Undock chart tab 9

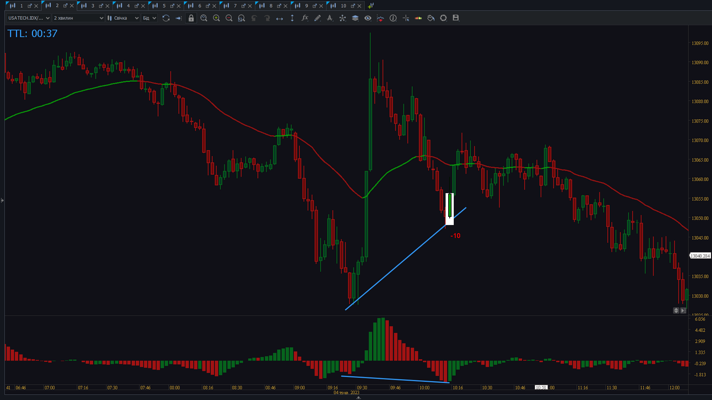(x=315, y=6)
